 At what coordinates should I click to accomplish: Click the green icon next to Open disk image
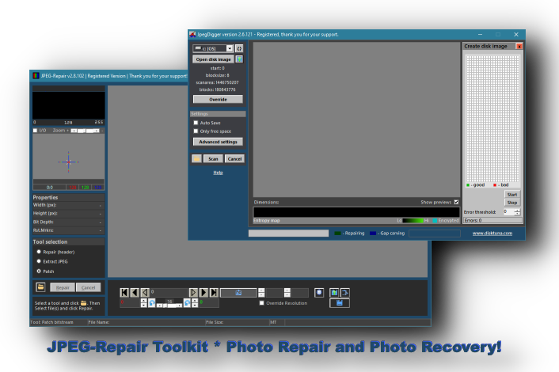click(x=239, y=59)
